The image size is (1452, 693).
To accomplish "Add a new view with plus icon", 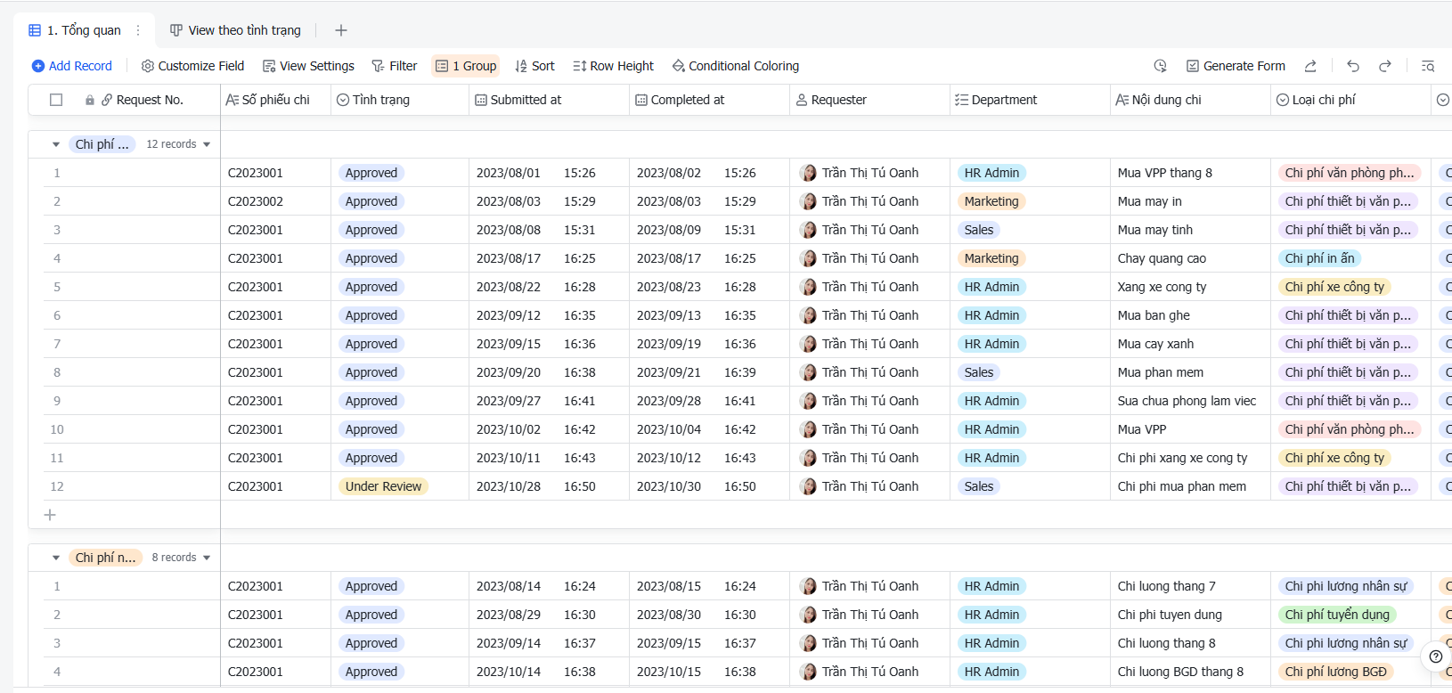I will pos(340,30).
